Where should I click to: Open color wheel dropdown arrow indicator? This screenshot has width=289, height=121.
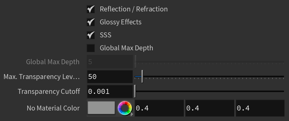(x=132, y=114)
